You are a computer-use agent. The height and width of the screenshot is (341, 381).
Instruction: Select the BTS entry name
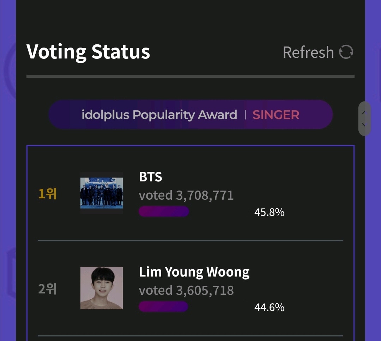[x=151, y=177]
